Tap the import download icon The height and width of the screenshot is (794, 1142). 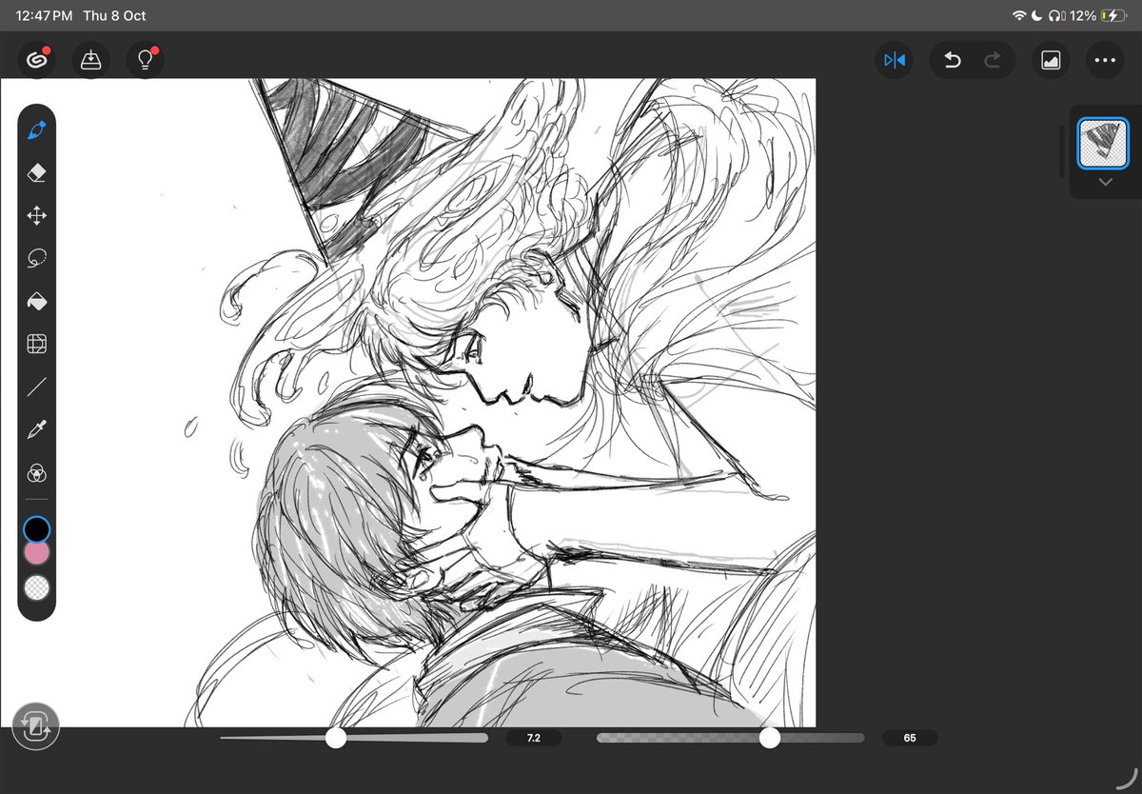(x=90, y=60)
